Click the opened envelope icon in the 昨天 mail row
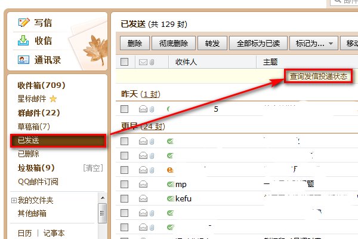Viewport: 358px width, 239px height. point(143,109)
